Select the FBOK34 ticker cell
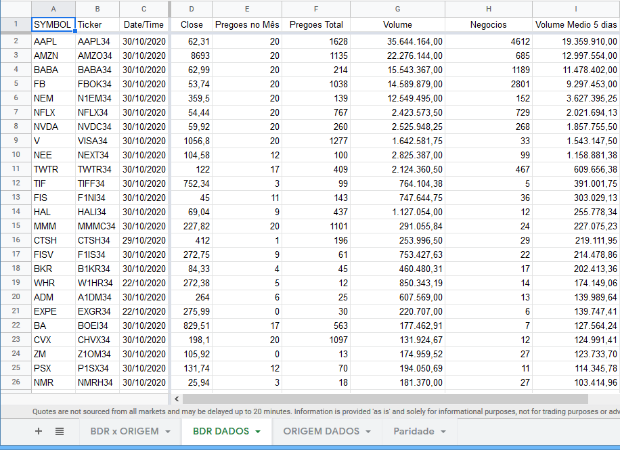Image resolution: width=620 pixels, height=450 pixels. coord(97,84)
